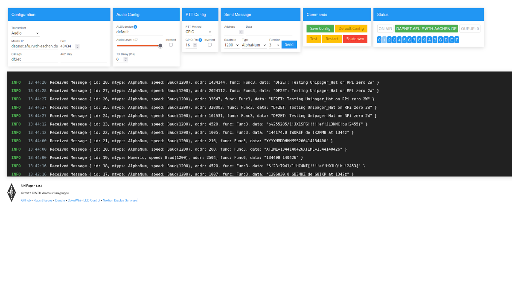Expand the Baudrate dropdown
512x286 pixels.
tap(232, 45)
